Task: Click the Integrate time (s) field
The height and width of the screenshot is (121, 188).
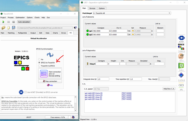Action: coord(103,79)
